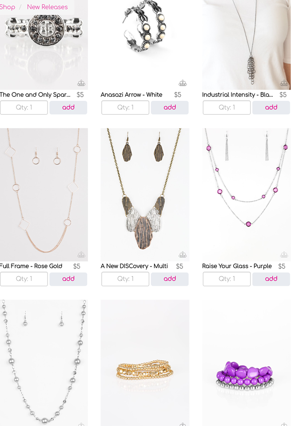291x426 pixels.
Task: Click crown watermark on Full Frame necklace image
Action: click(81, 255)
